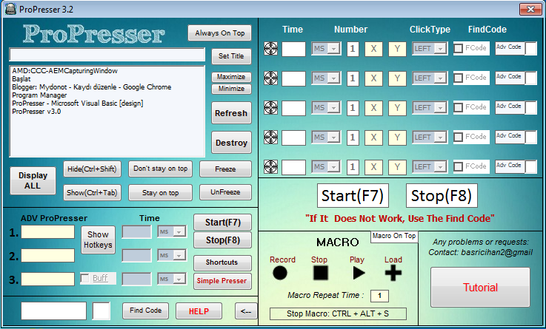The height and width of the screenshot is (329, 546).
Task: Start macro recording with the Record circle
Action: (x=280, y=273)
